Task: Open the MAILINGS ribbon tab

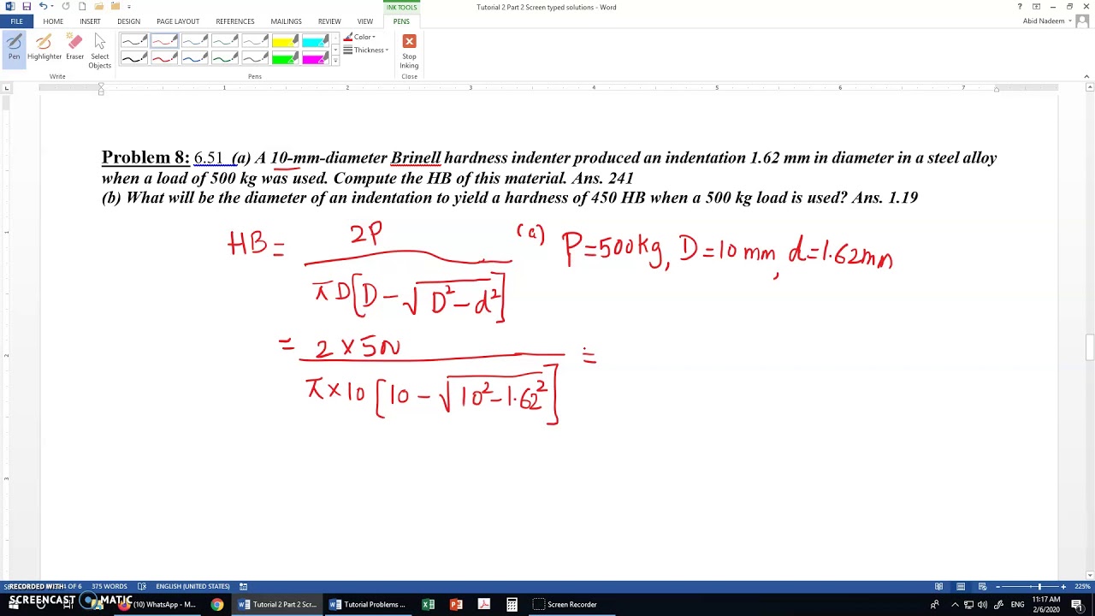Action: coord(286,21)
